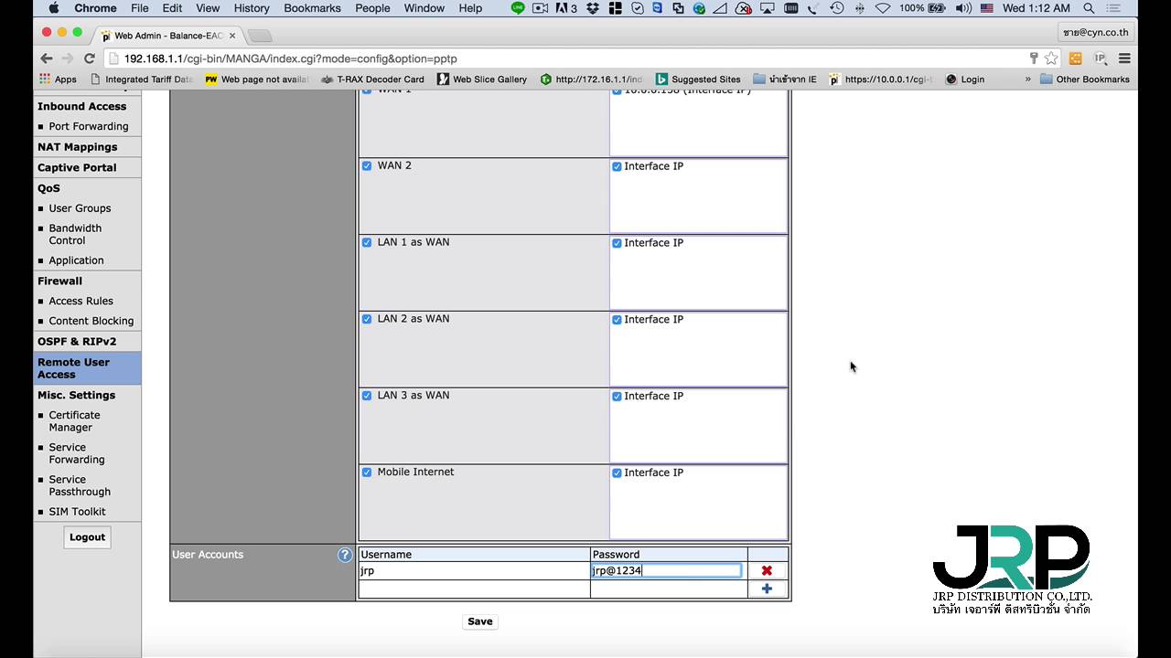The image size is (1171, 658).
Task: Open the Bookmarks menu
Action: 312,8
